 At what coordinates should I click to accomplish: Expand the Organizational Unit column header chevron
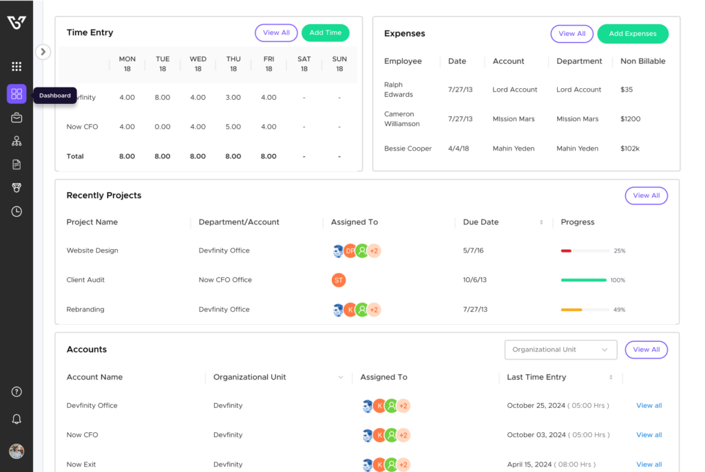pyautogui.click(x=340, y=377)
